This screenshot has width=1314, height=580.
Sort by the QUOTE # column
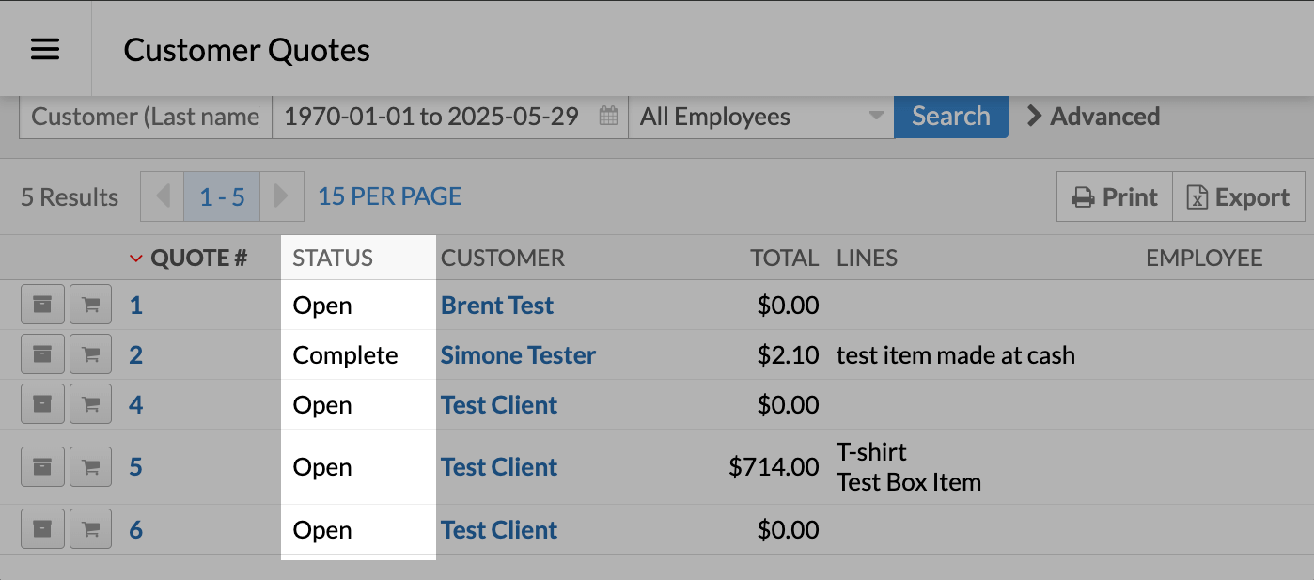pyautogui.click(x=197, y=258)
